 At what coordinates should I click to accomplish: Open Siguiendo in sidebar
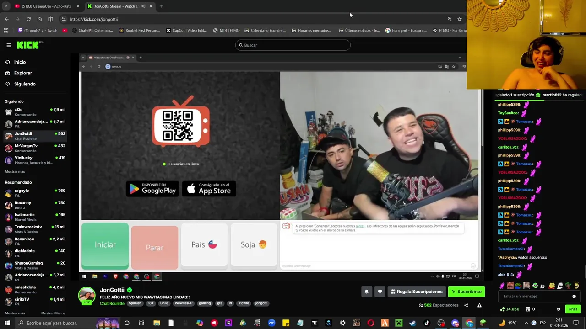[x=25, y=84]
